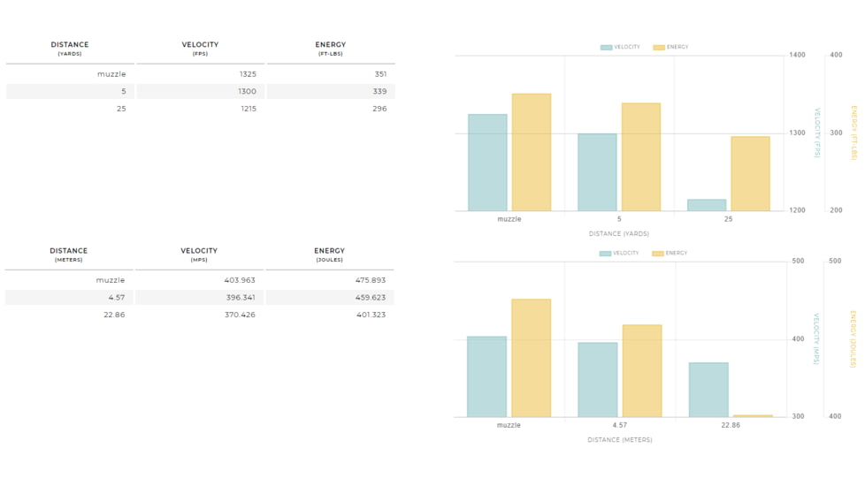Toggle VELOCITY legend in the yards chart
The image size is (865, 486).
coord(620,47)
